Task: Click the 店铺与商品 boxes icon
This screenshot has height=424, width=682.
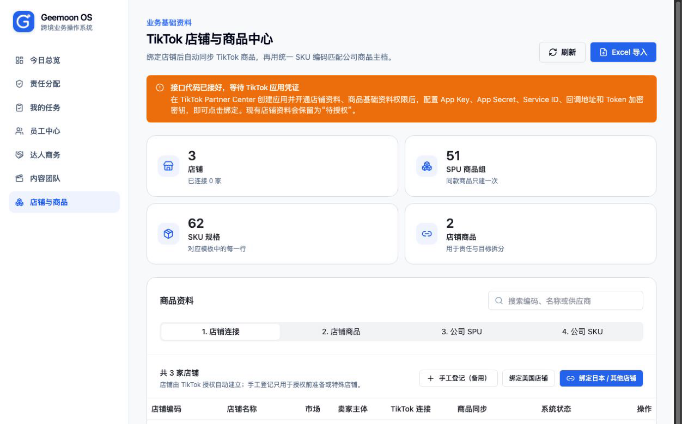Action: [20, 202]
